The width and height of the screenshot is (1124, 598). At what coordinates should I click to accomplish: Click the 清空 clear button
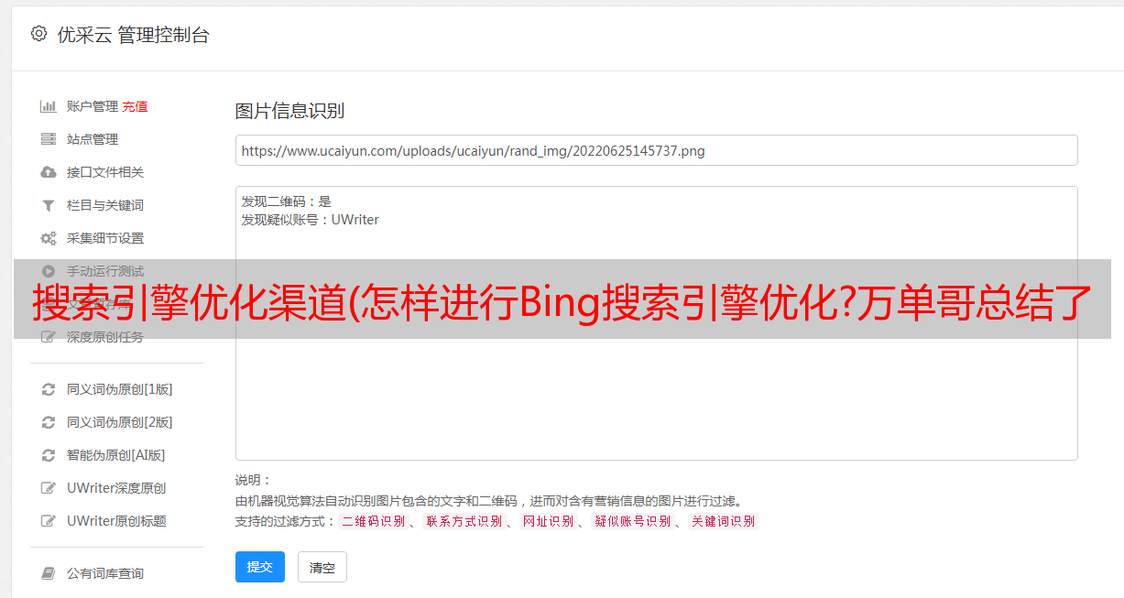tap(322, 567)
